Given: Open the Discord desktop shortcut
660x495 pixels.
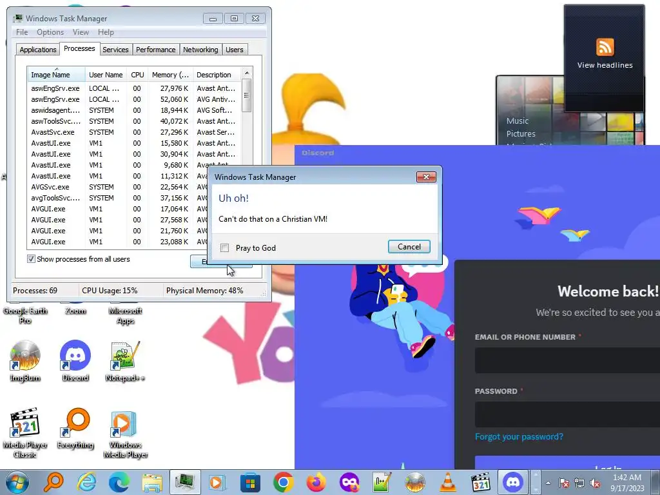Looking at the screenshot, I should pyautogui.click(x=75, y=361).
